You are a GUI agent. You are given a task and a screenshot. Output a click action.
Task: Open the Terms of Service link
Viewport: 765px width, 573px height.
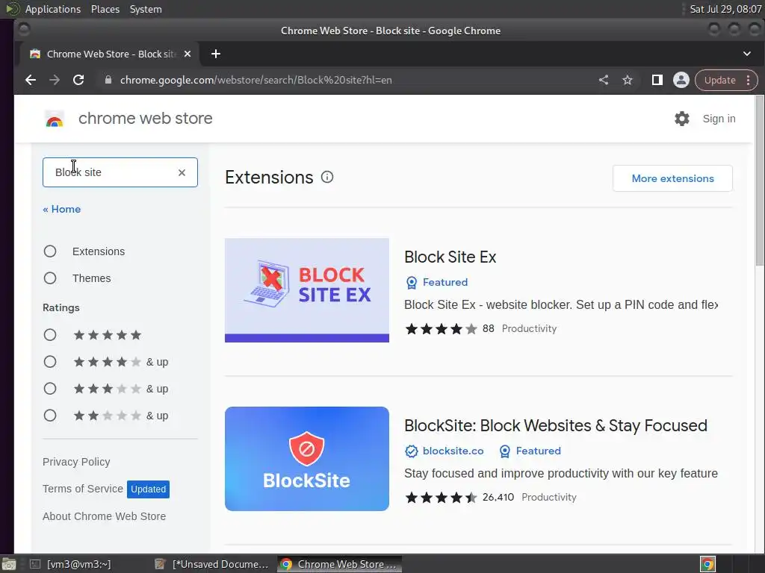coord(82,489)
